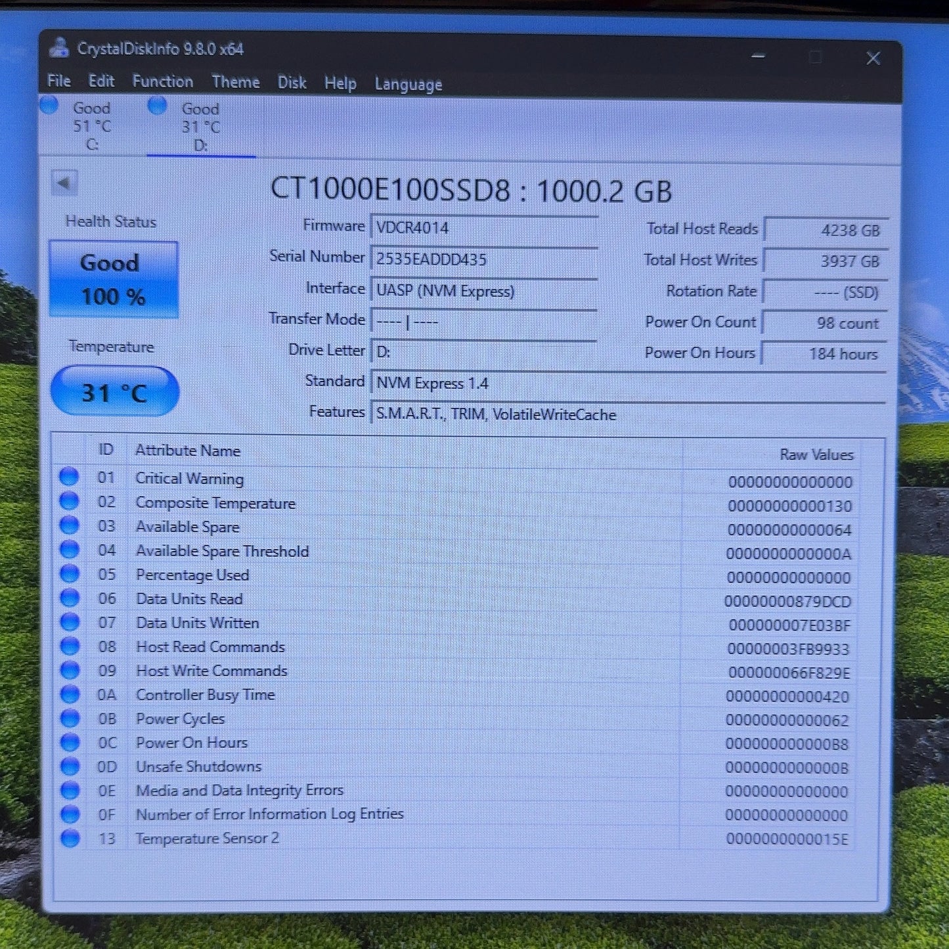Click the blue status dot for Data Units Read
Viewport: 949px width, 949px height.
point(70,598)
